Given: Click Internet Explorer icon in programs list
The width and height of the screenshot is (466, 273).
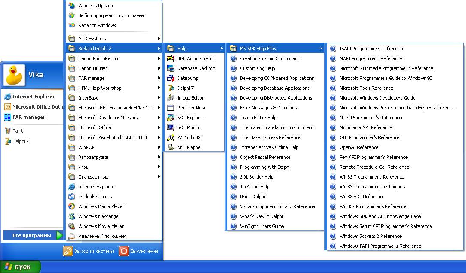Looking at the screenshot, I should pos(72,187).
